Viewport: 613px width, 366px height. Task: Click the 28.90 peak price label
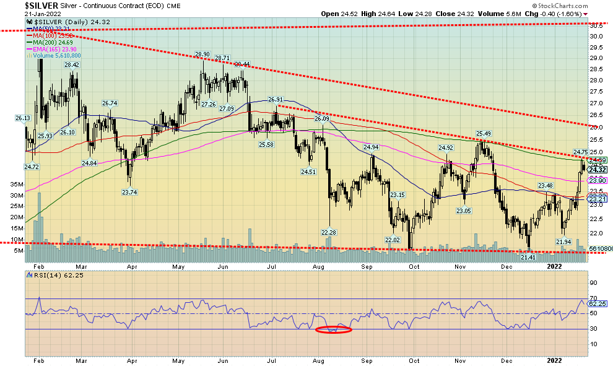pyautogui.click(x=203, y=54)
